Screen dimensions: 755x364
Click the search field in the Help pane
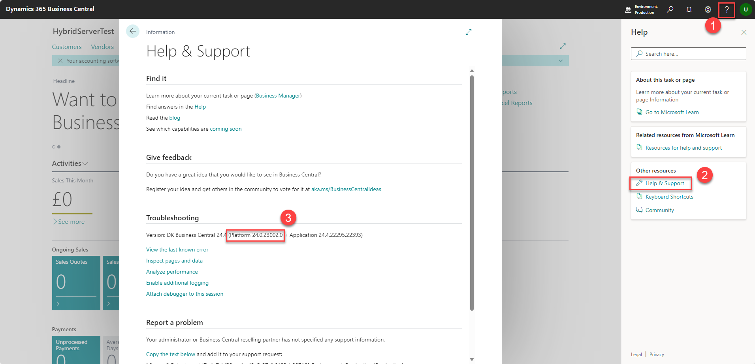pos(689,54)
